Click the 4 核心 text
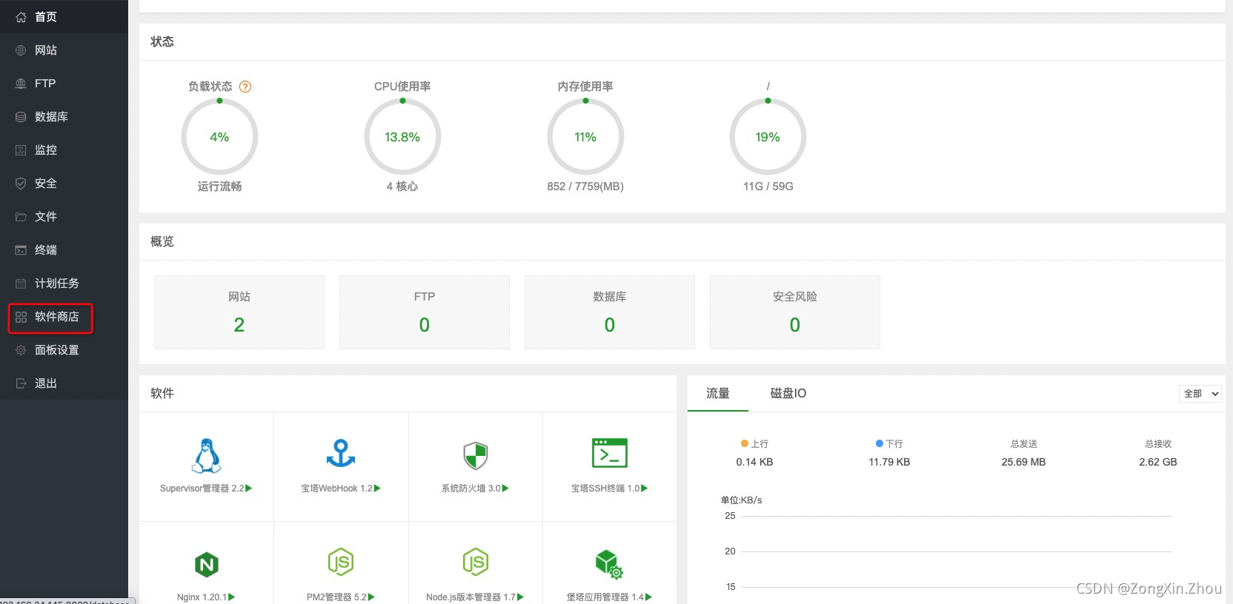The width and height of the screenshot is (1233, 604). coord(402,187)
